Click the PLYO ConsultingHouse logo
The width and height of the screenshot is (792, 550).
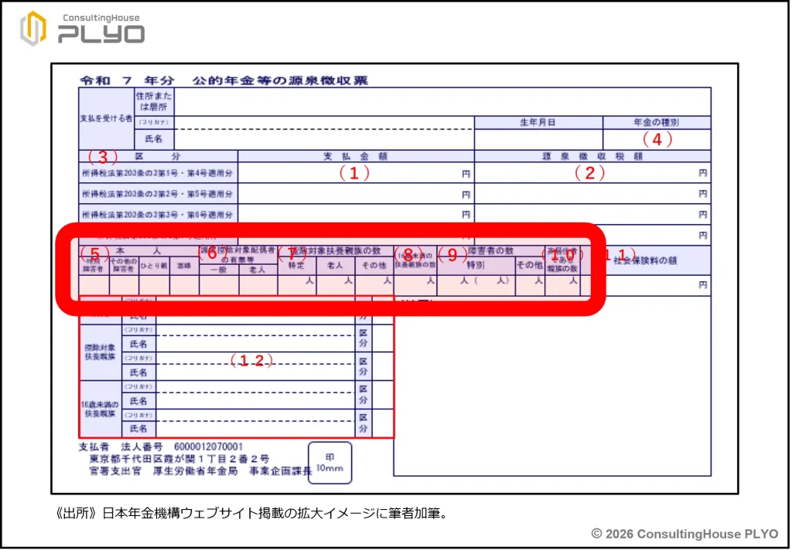coord(82,29)
